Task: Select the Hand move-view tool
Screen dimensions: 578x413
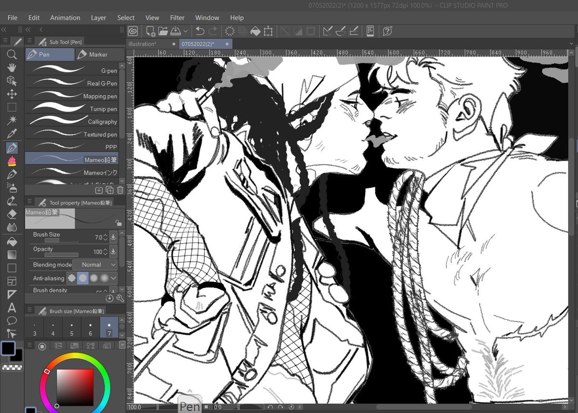Action: click(12, 67)
